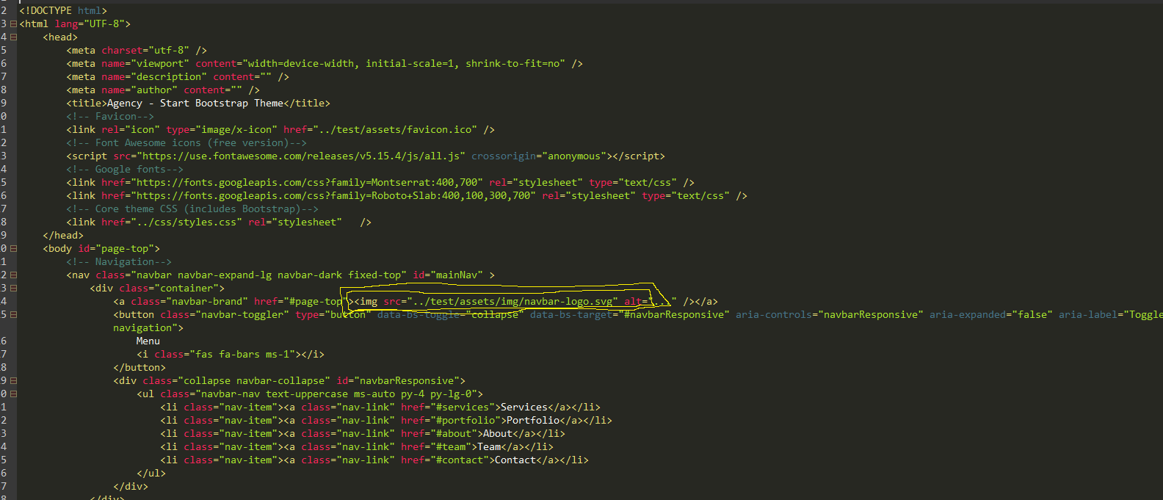
Task: Click the div id "navbarResponsive" value
Action: (407, 381)
